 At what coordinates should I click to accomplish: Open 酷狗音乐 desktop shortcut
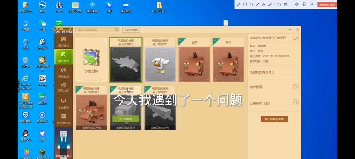[x=42, y=117]
